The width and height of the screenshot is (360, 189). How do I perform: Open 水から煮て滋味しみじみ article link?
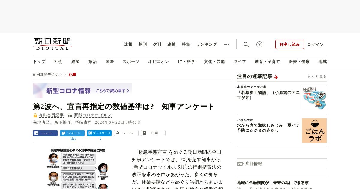(268, 128)
